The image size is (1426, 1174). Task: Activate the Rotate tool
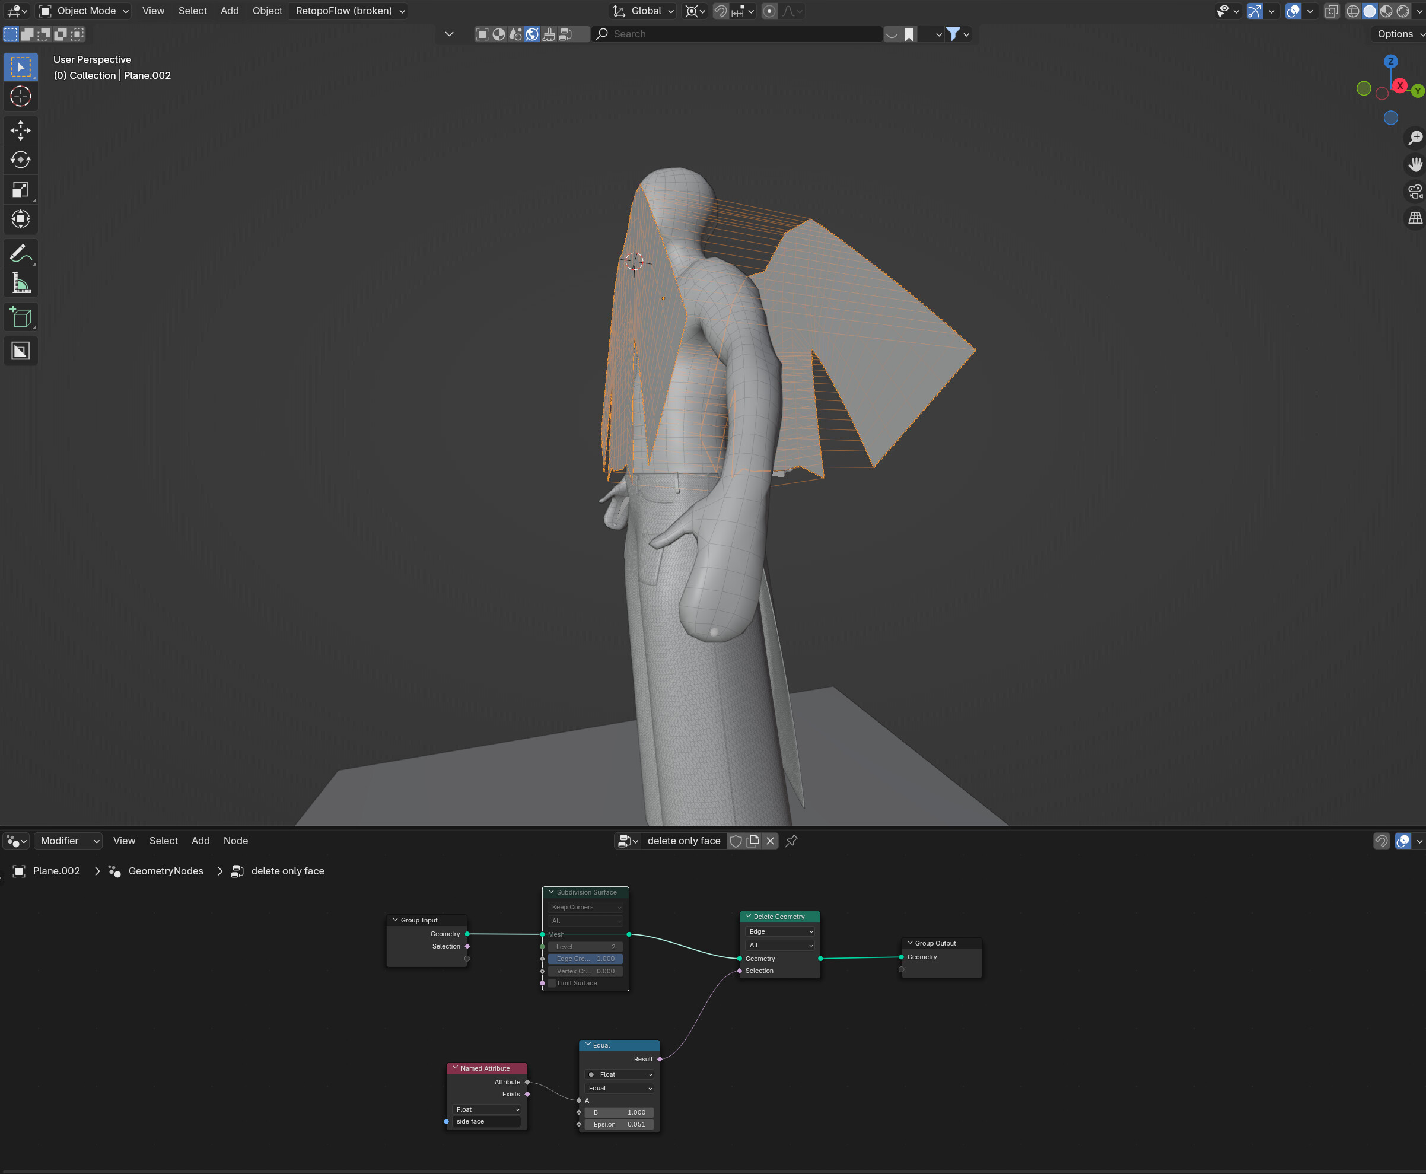[x=20, y=160]
